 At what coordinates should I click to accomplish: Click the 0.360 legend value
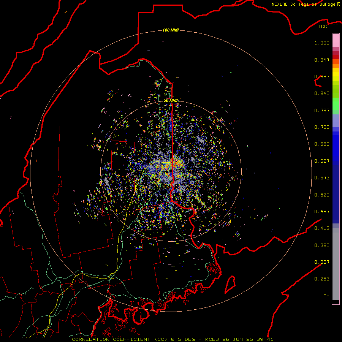(322, 245)
